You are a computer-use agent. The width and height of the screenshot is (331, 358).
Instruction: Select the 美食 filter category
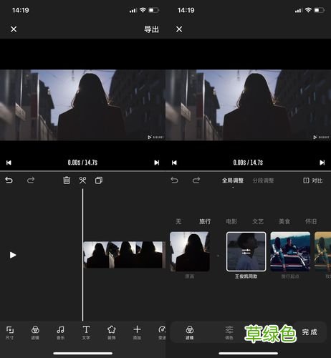pos(284,221)
